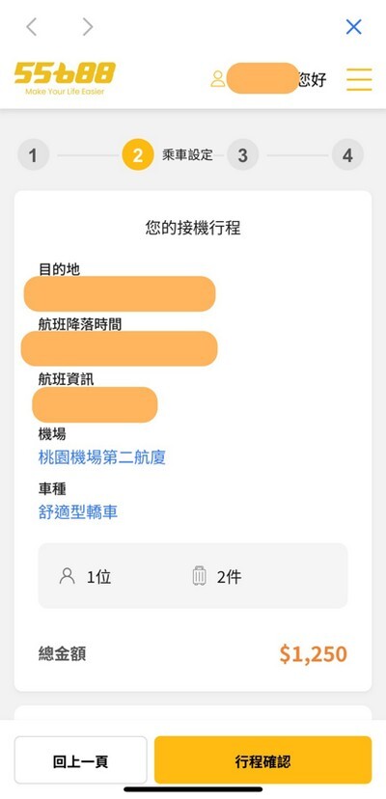
Task: Confirm trip with 行程確認 button
Action: coord(263,759)
